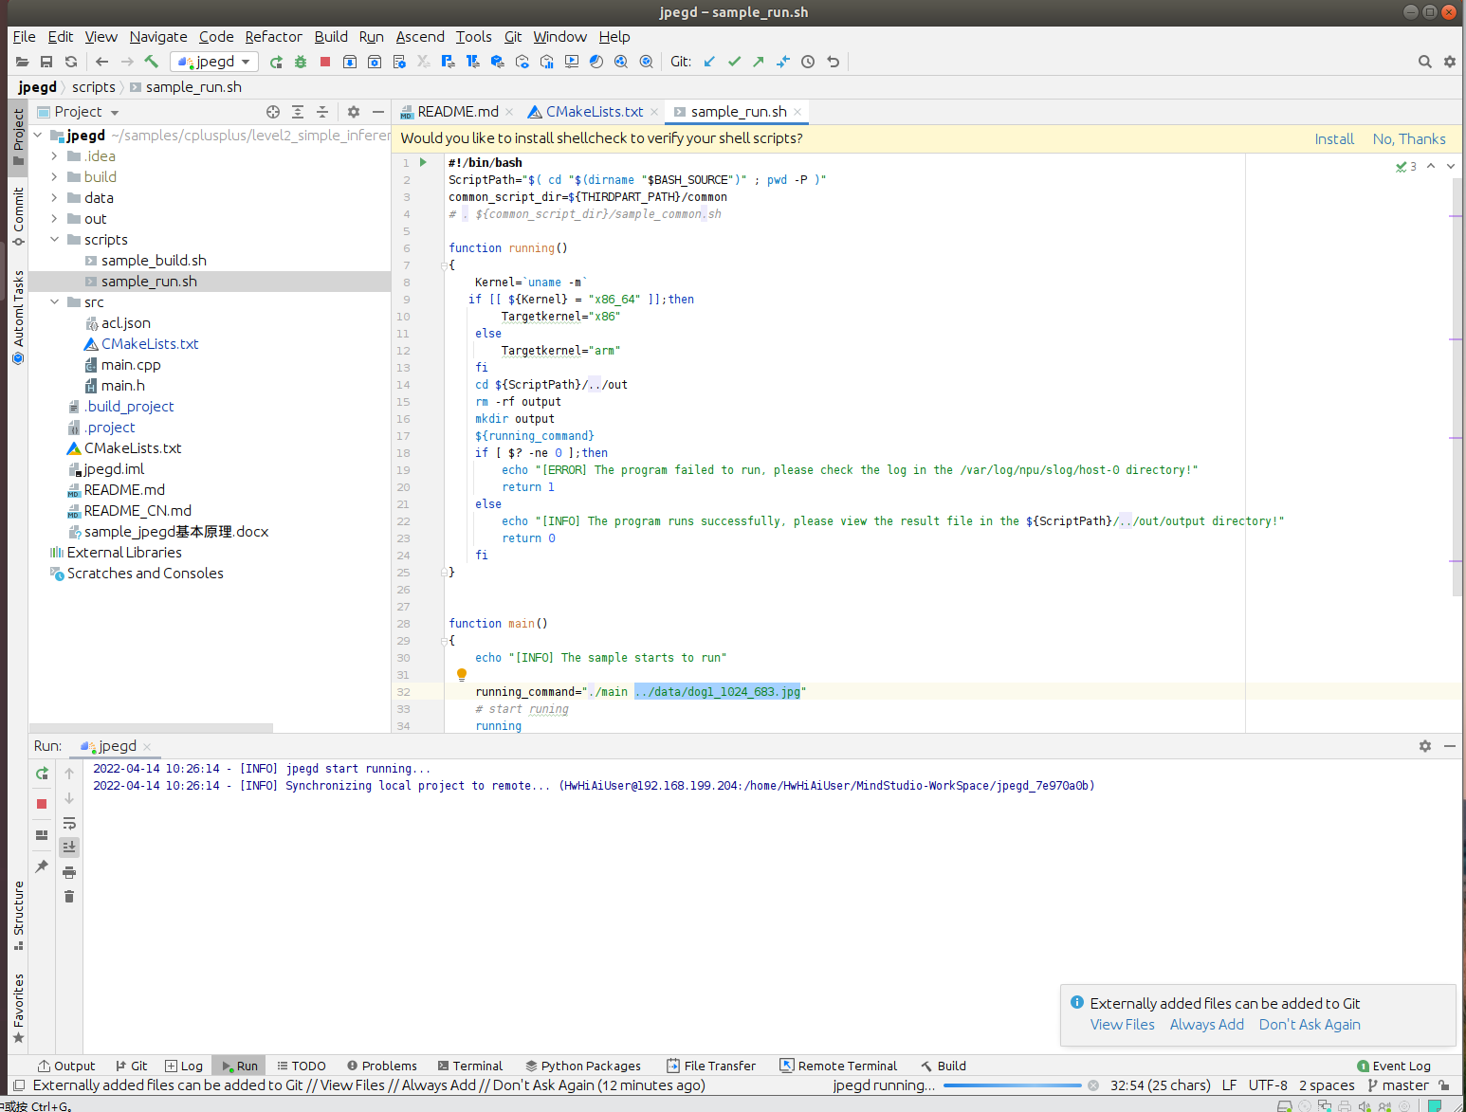Toggle scroll to end in Run console
The width and height of the screenshot is (1466, 1112).
pos(69,848)
